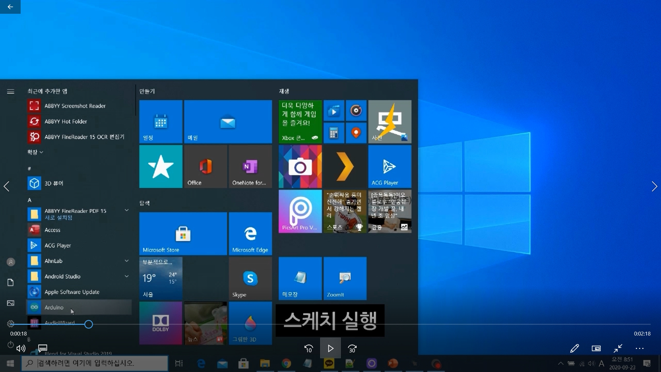Seek using the video progress slider handle
The image size is (661, 372).
[x=88, y=324]
